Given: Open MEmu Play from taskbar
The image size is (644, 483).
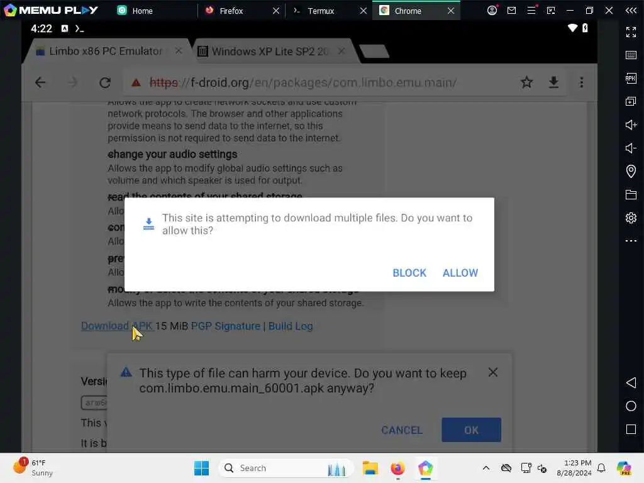Looking at the screenshot, I should click(426, 468).
